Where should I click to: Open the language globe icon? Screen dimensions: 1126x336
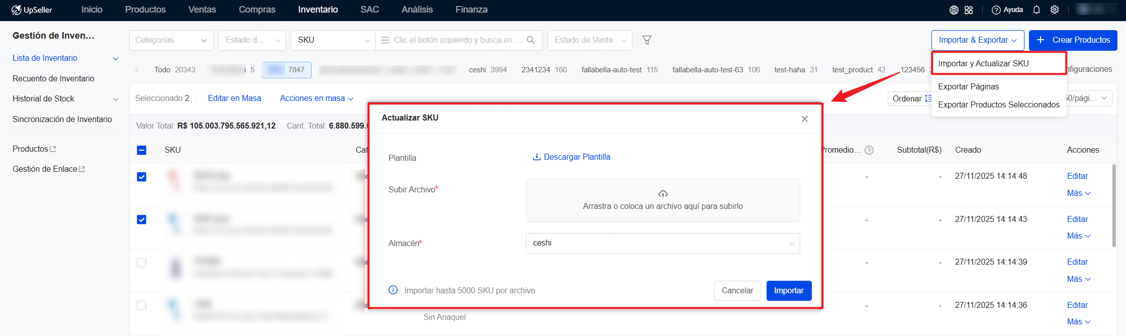(x=954, y=10)
